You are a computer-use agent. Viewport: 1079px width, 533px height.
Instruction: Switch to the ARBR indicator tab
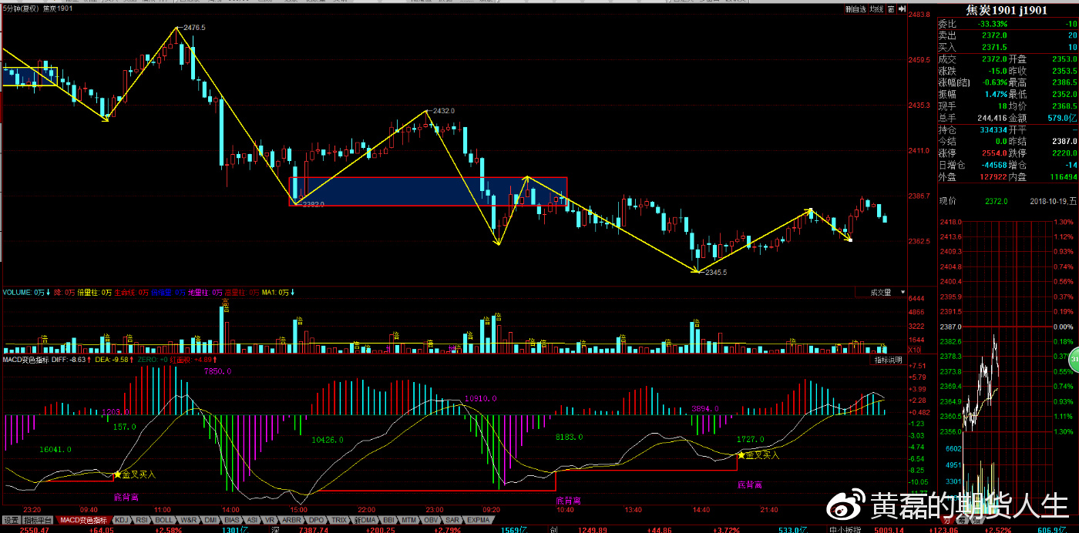(x=291, y=520)
